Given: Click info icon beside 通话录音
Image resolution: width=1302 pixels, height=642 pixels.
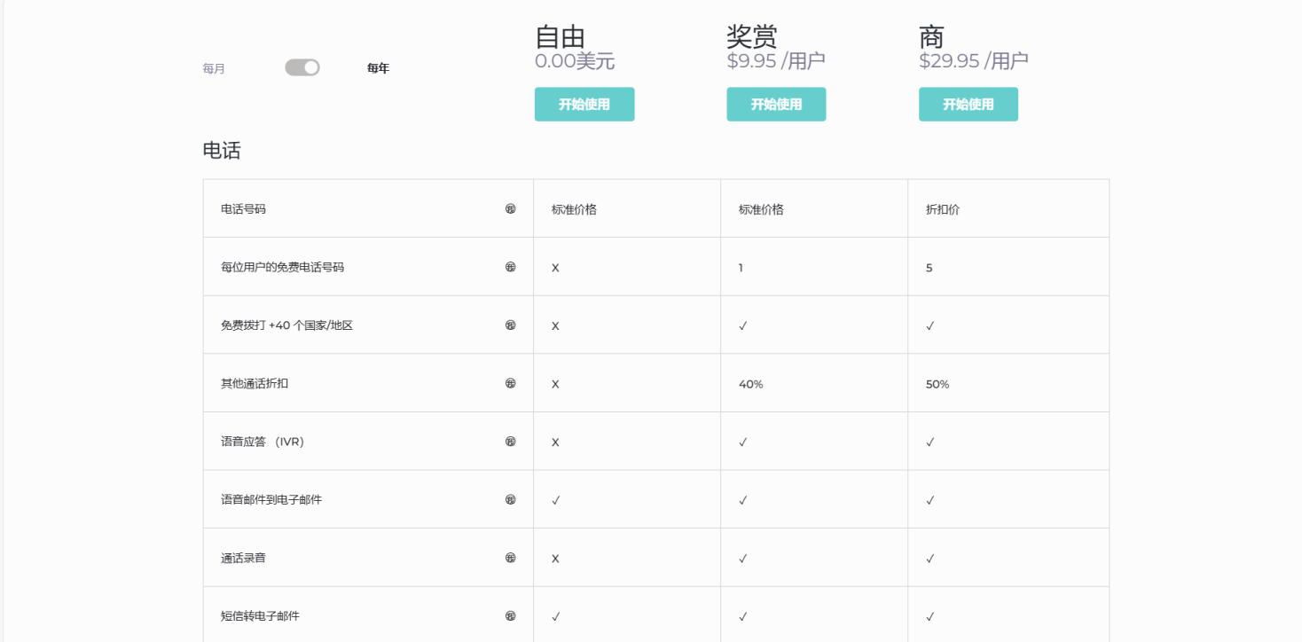Looking at the screenshot, I should [x=511, y=558].
